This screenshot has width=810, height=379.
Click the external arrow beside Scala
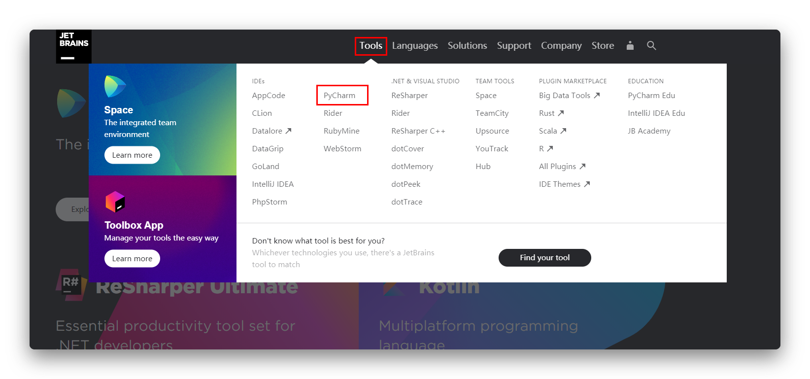pos(563,131)
